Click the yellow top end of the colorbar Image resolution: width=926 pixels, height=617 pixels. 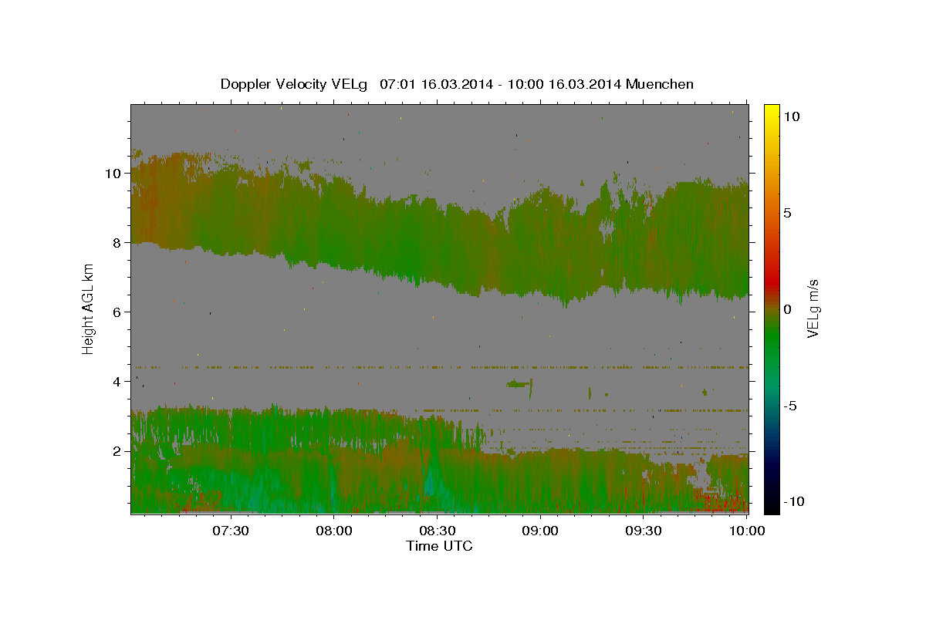[771, 112]
